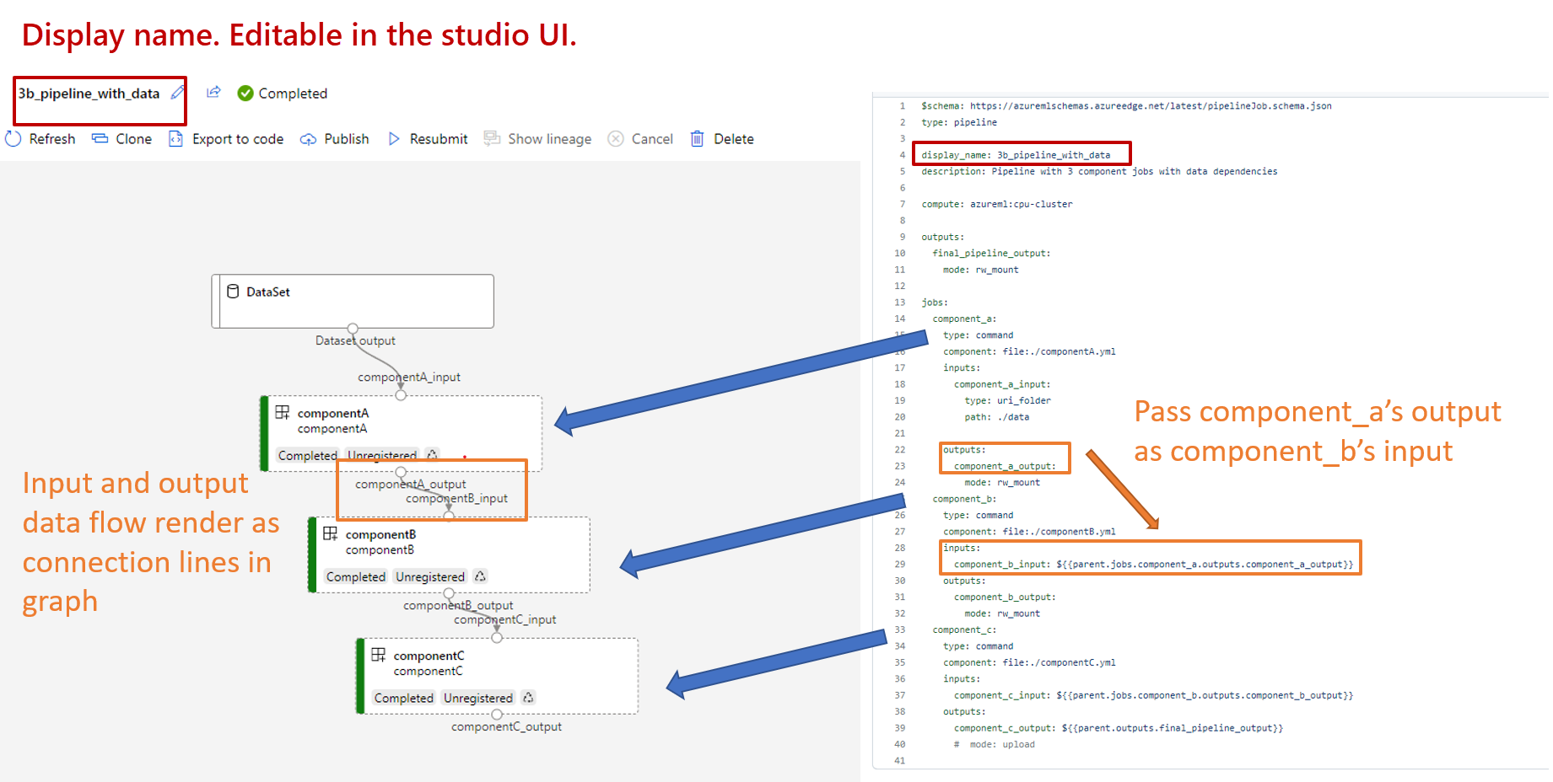This screenshot has width=1553, height=782.
Task: Click the share icon beside pipeline name
Action: [214, 93]
